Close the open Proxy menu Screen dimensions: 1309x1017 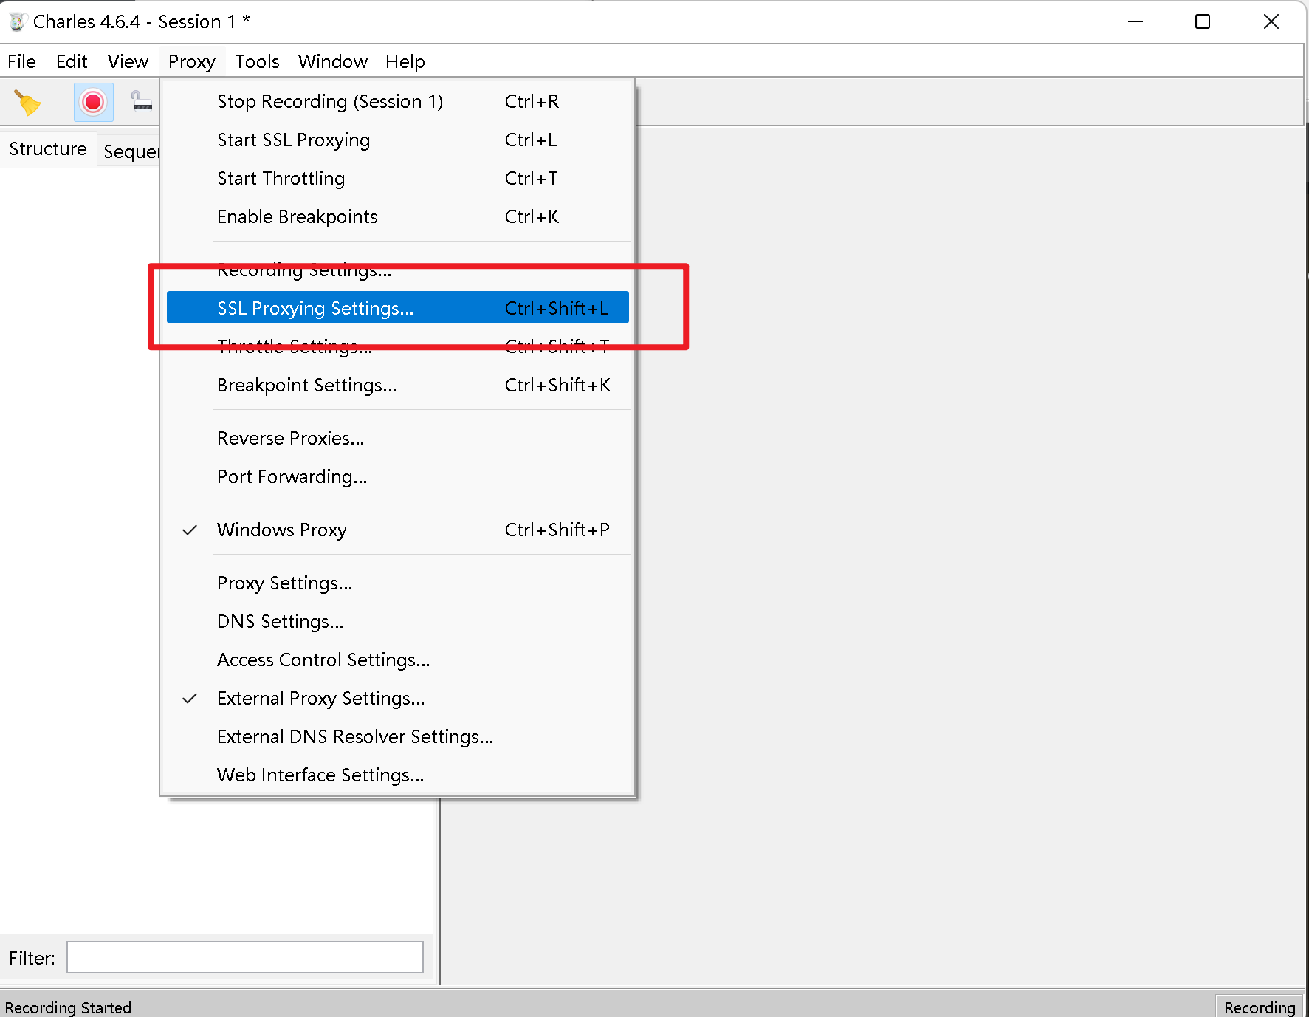(192, 61)
